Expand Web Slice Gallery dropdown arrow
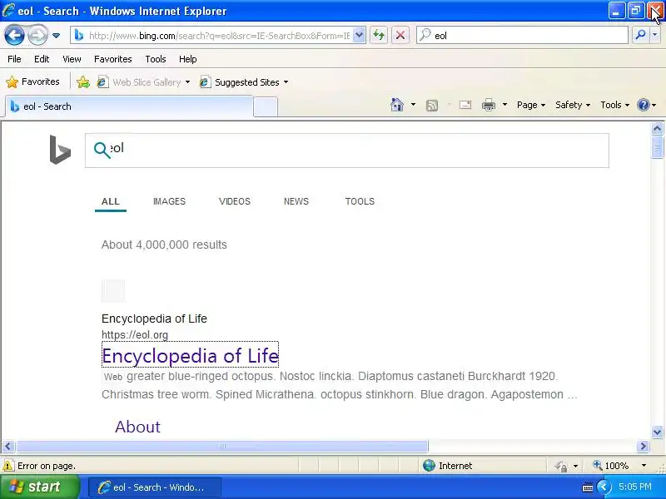This screenshot has width=666, height=499. tap(187, 82)
